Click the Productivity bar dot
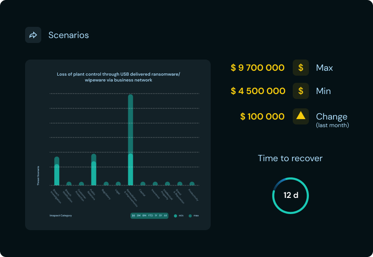Screen dimensions: 373x257 [x=192, y=184]
